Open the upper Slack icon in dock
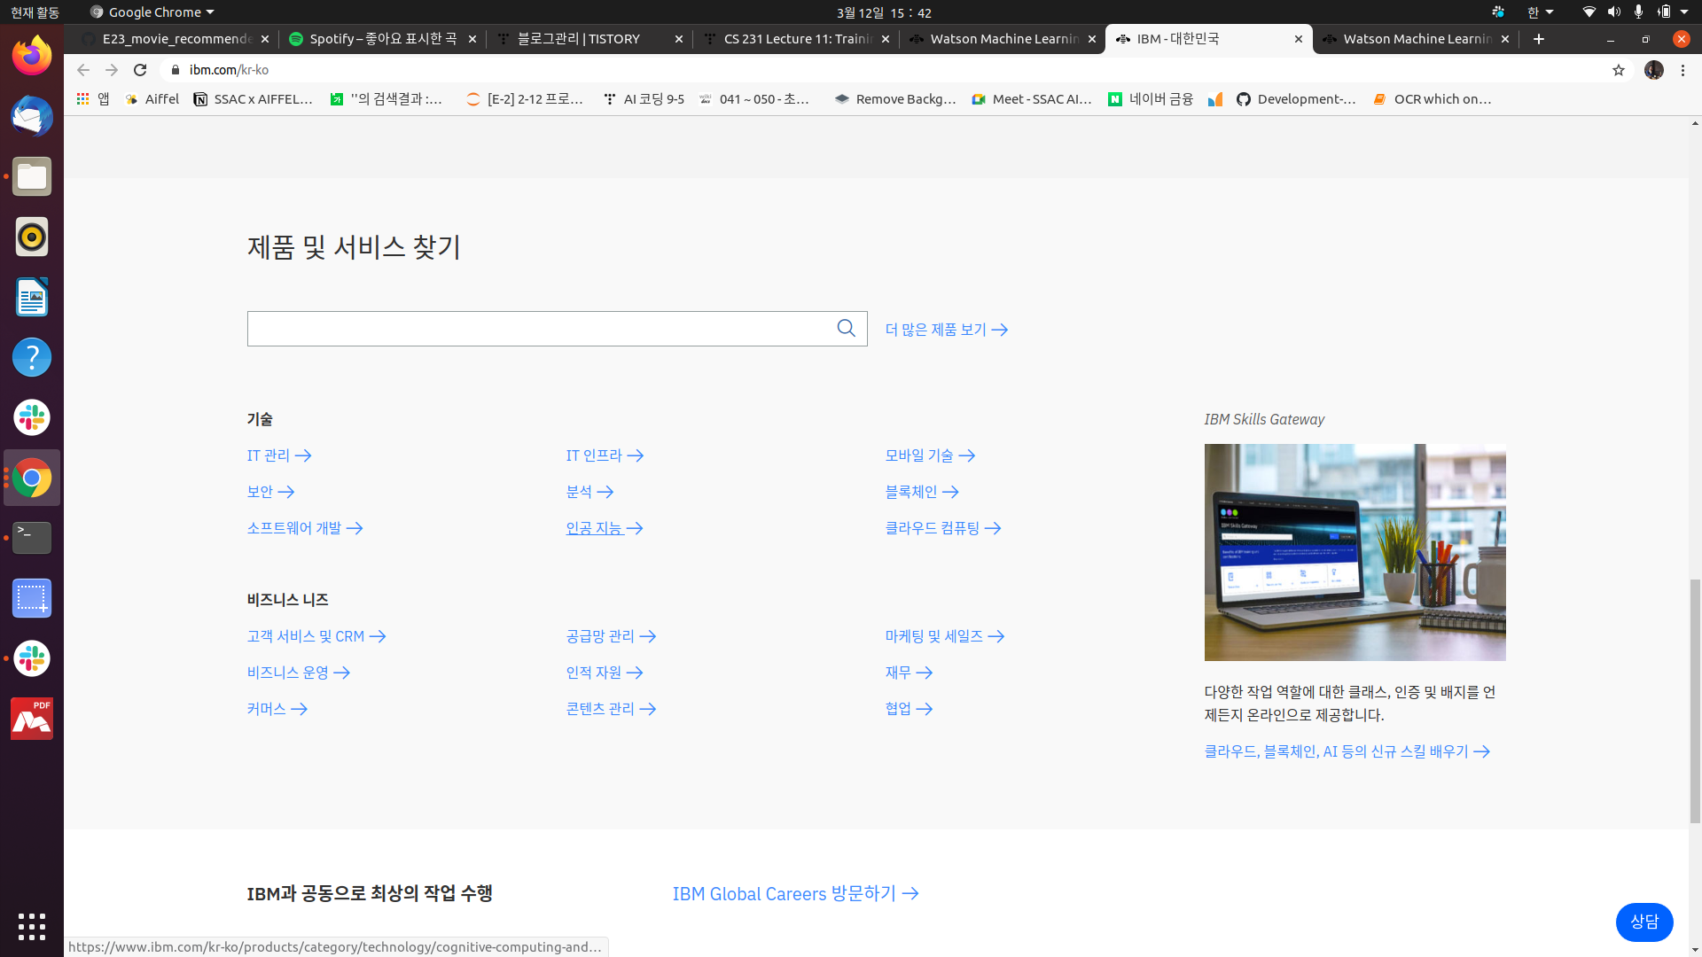The image size is (1702, 957). (x=32, y=417)
